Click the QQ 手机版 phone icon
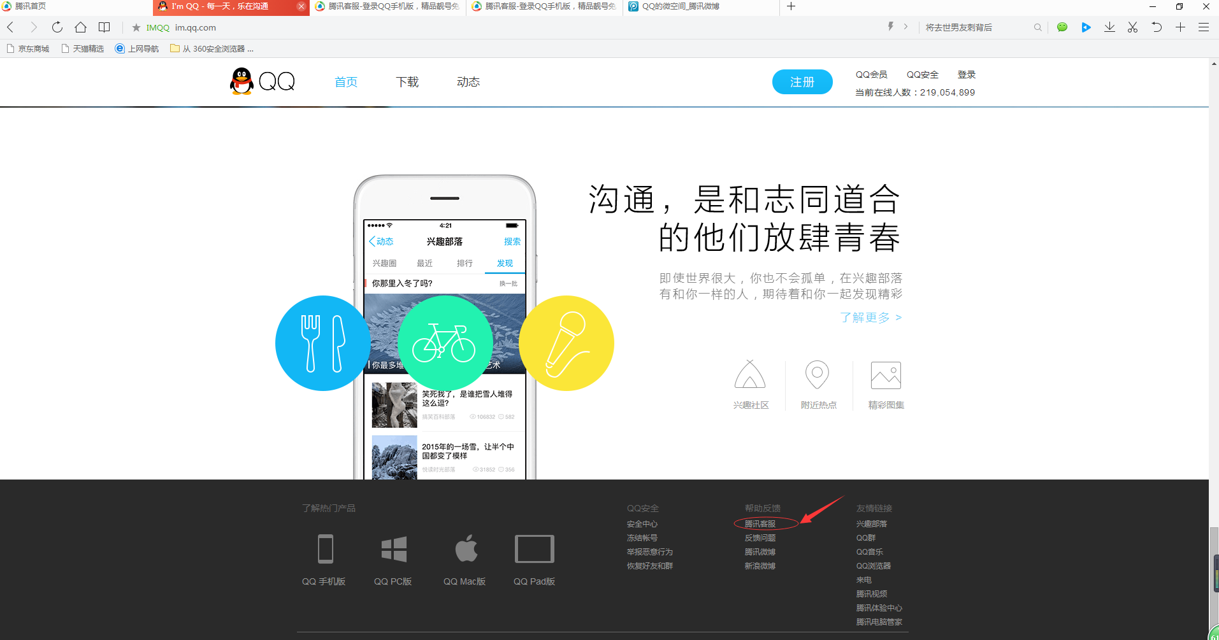 click(325, 549)
